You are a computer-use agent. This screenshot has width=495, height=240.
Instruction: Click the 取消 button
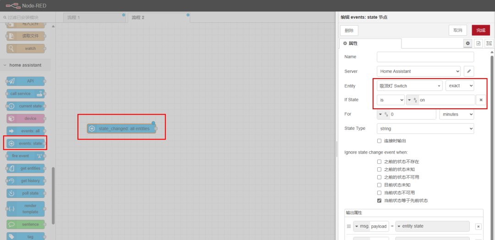(458, 30)
